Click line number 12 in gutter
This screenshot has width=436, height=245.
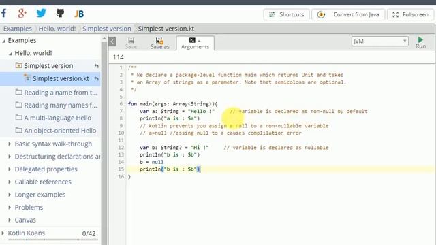point(121,148)
